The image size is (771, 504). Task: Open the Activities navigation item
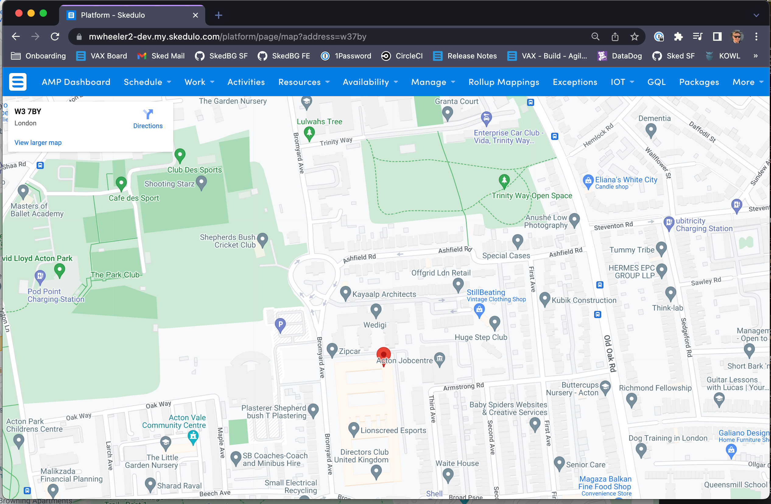point(246,82)
